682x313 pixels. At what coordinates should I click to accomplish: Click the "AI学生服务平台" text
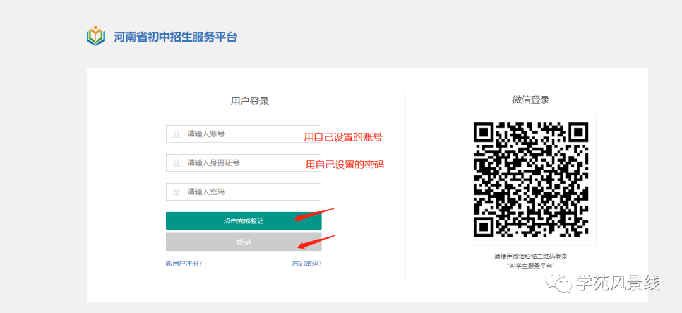(530, 266)
